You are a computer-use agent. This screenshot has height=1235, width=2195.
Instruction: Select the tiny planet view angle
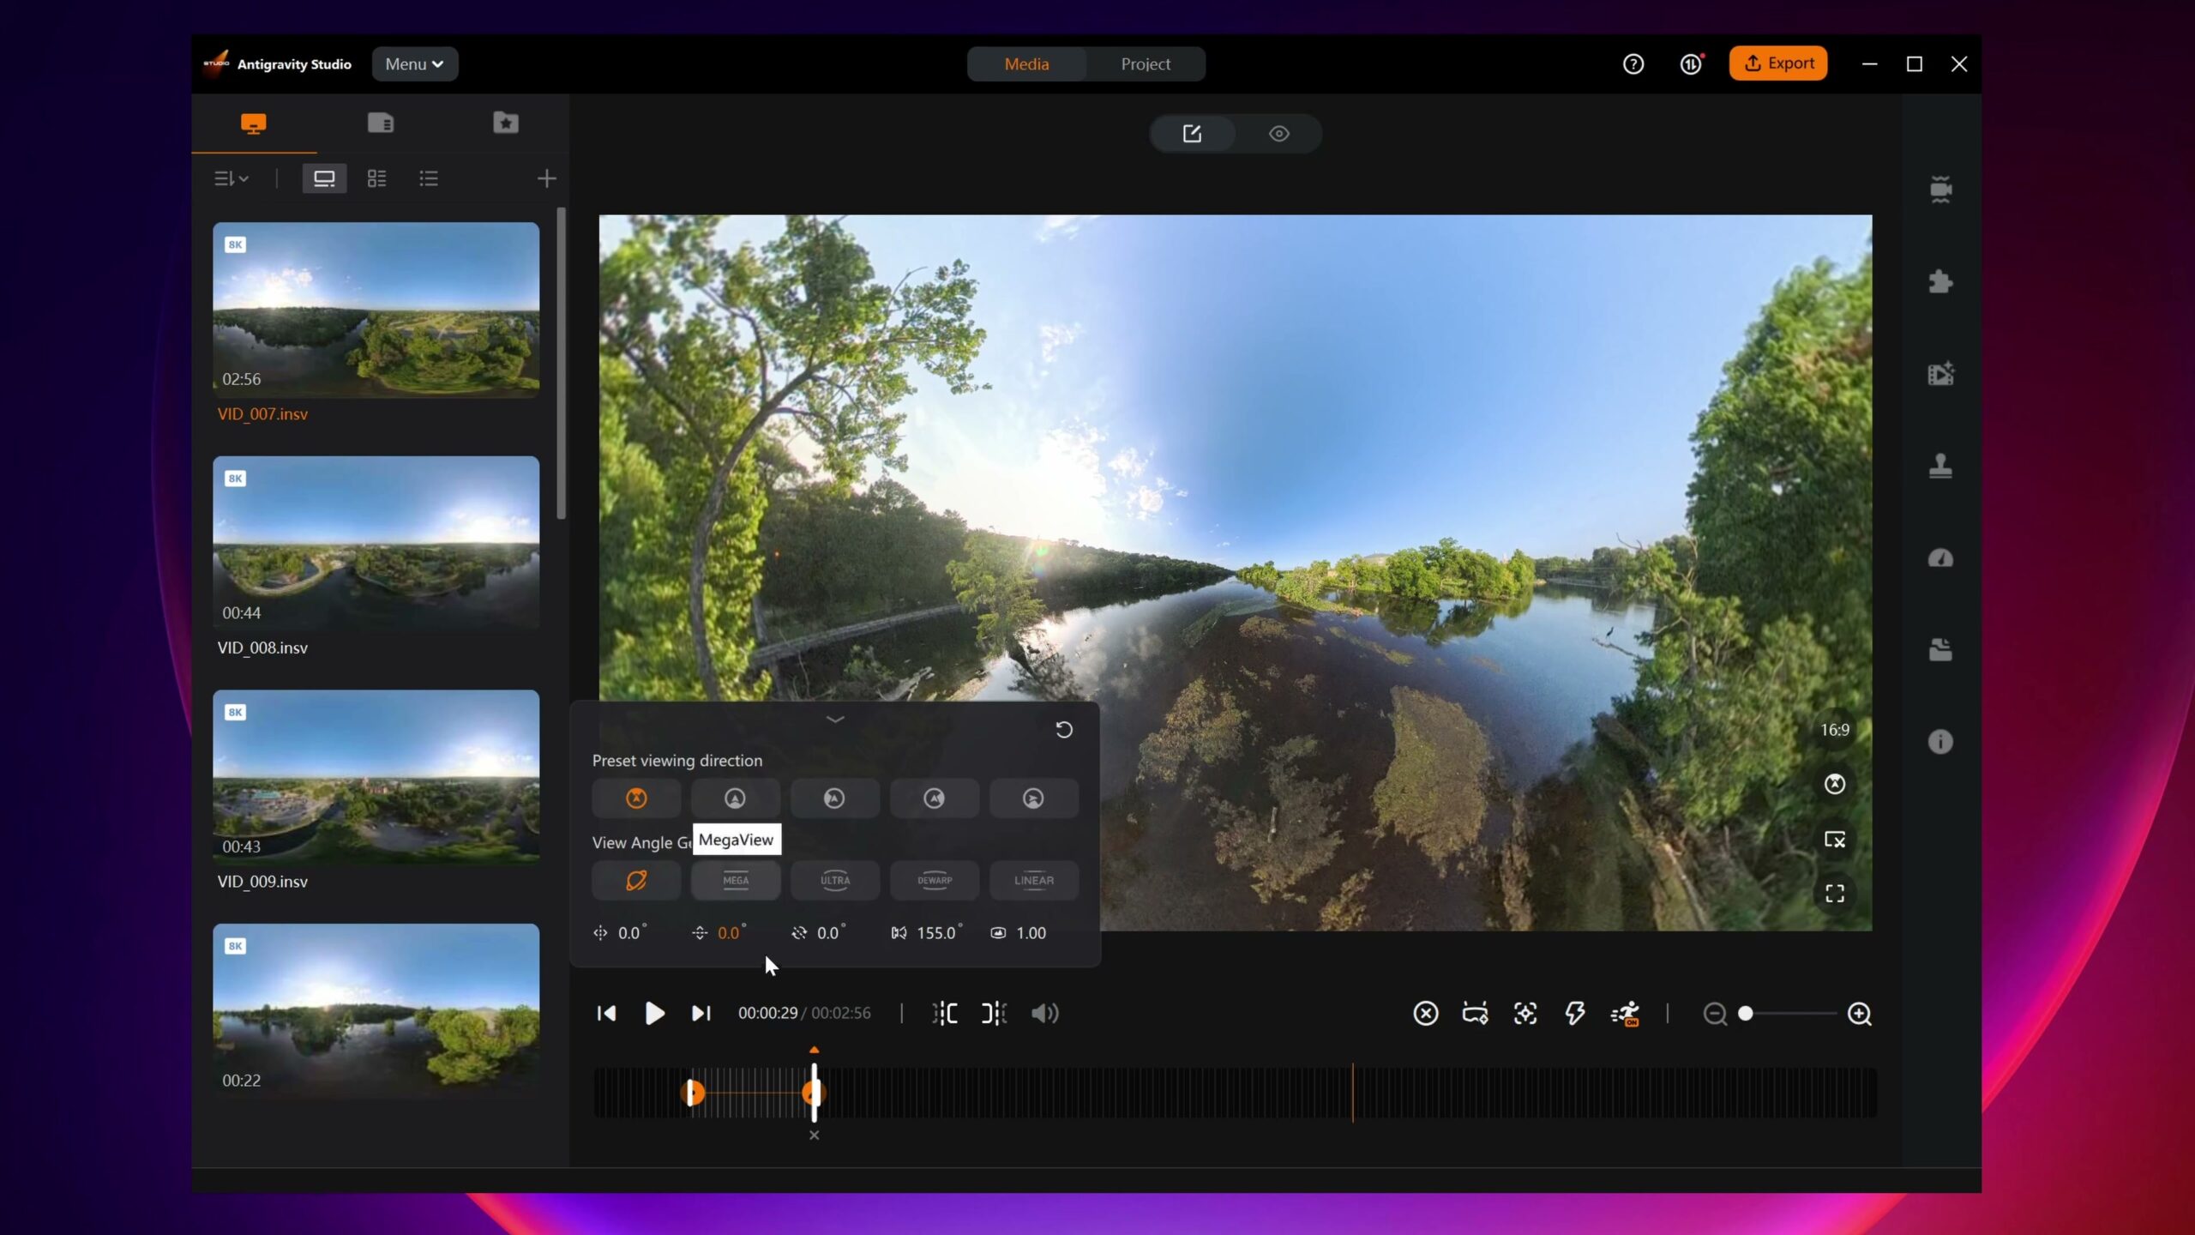(636, 881)
